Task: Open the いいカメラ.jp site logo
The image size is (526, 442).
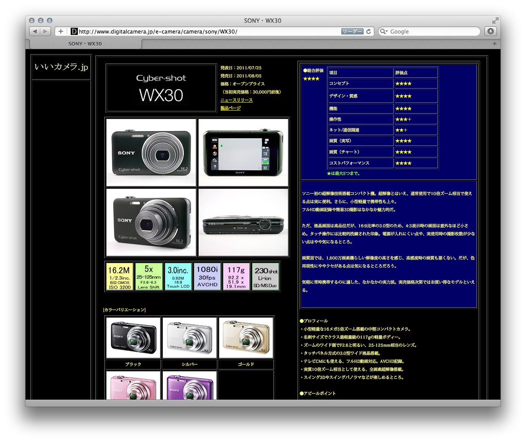Action: pos(61,67)
